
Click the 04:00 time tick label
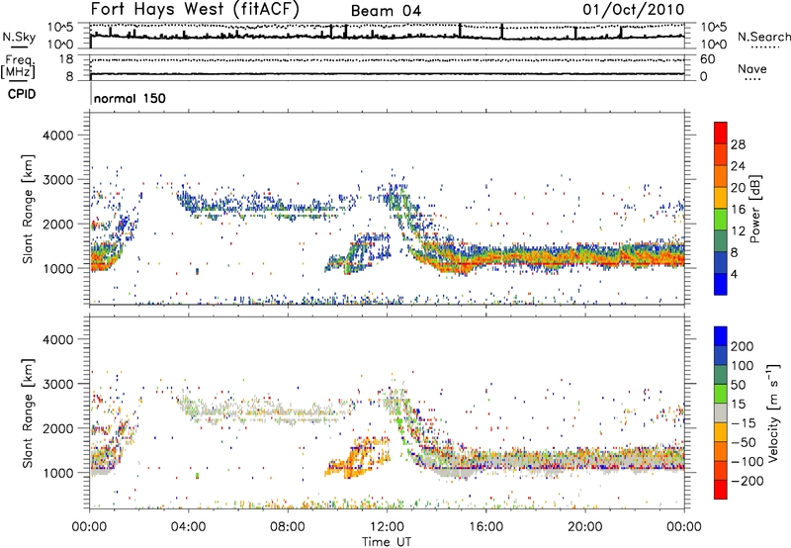coord(189,527)
